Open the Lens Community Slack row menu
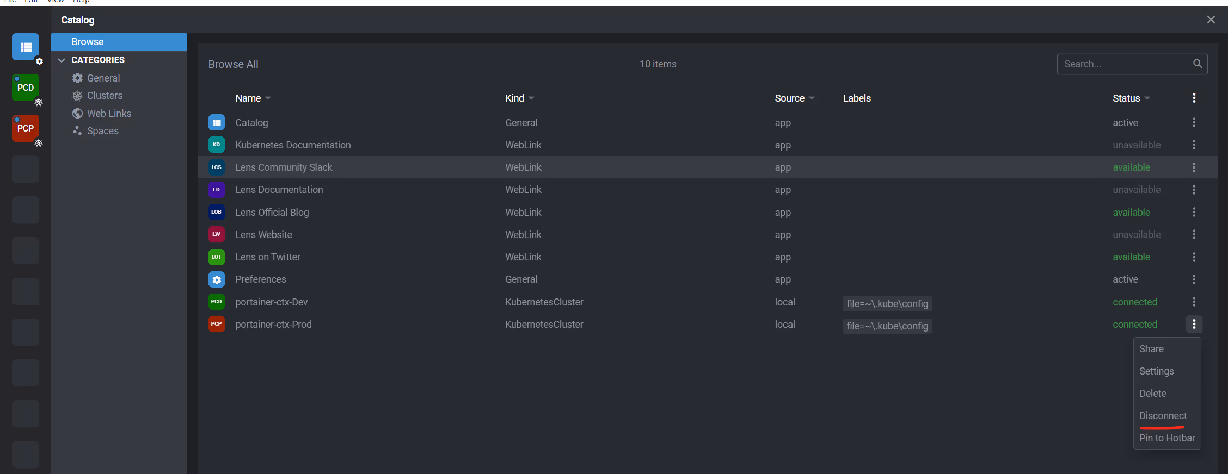This screenshot has width=1228, height=474. tap(1194, 167)
